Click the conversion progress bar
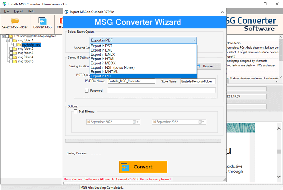 pyautogui.click(x=144, y=141)
